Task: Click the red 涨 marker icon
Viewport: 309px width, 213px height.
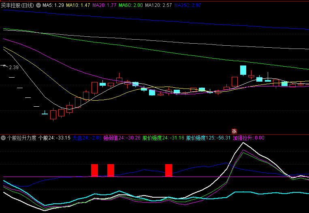Action: click(234, 131)
